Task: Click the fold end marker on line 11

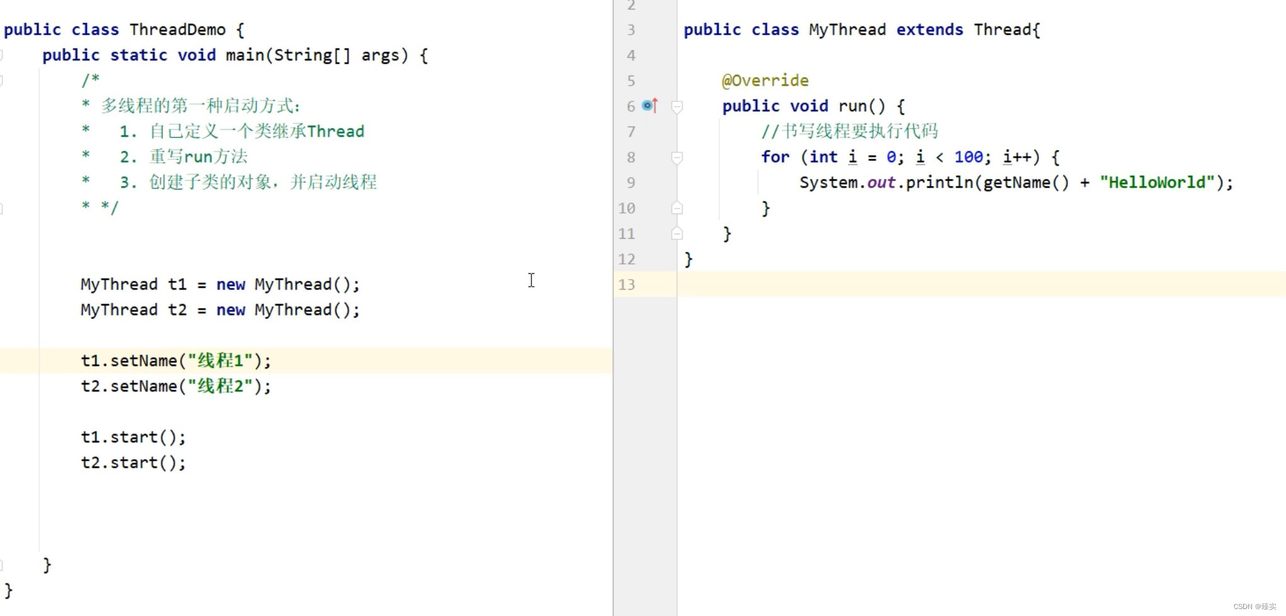Action: click(677, 234)
